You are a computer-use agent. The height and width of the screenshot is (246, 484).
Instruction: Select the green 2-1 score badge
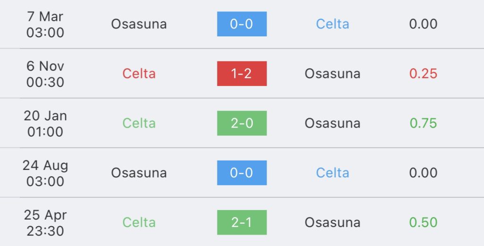[242, 222]
